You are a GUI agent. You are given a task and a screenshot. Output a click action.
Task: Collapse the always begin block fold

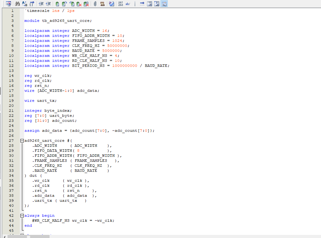22,216
